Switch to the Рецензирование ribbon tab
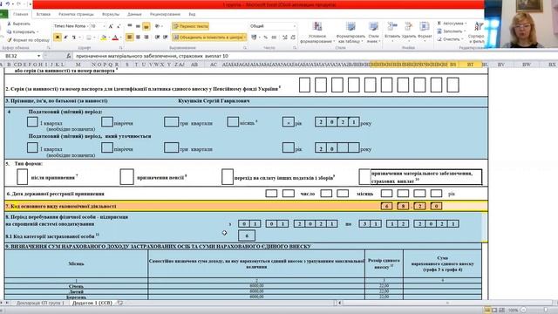This screenshot has width=558, height=314. tap(165, 14)
